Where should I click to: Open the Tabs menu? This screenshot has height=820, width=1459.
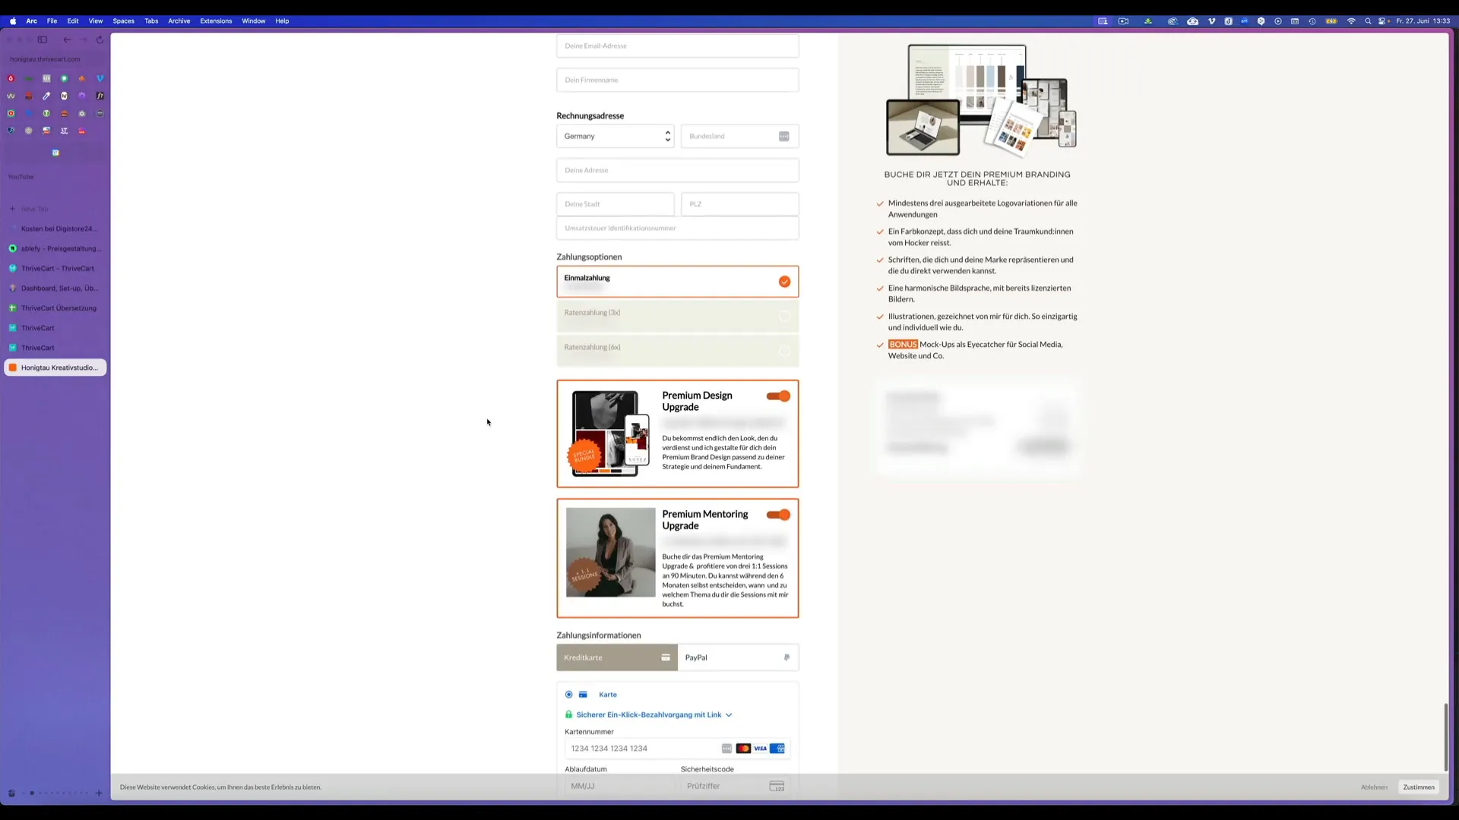[151, 21]
